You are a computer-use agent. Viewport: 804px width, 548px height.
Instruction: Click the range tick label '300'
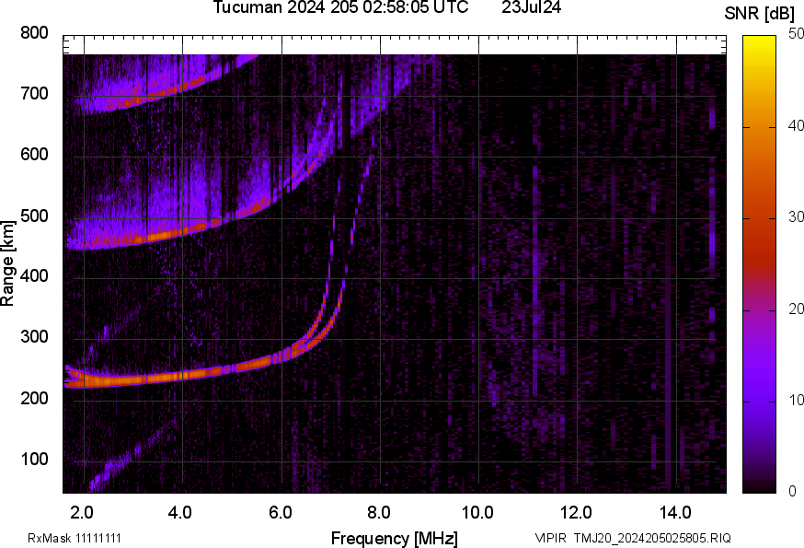point(34,337)
